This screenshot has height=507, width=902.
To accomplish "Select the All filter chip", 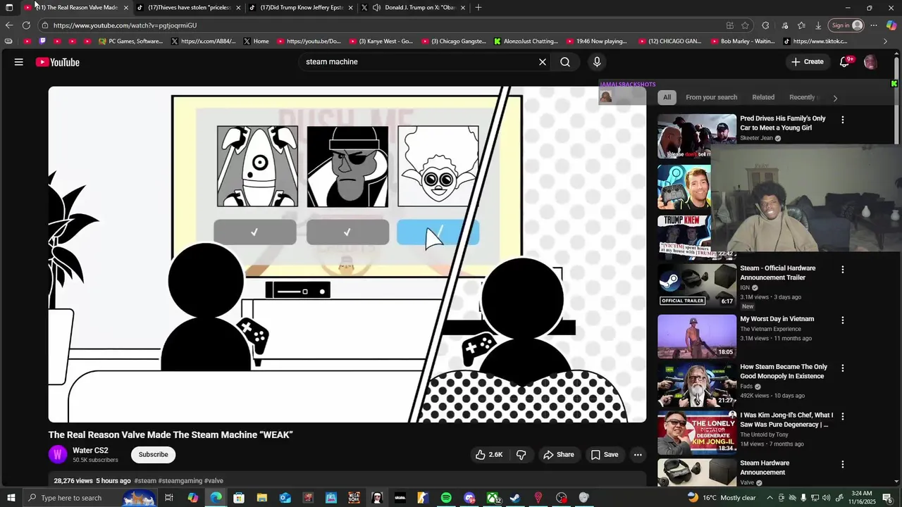I will click(667, 97).
